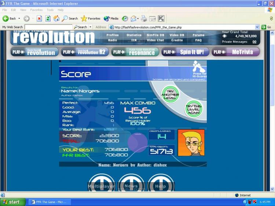The height and width of the screenshot is (206, 275).
Task: Click the page icon in the address bar
Action: click(x=111, y=27)
